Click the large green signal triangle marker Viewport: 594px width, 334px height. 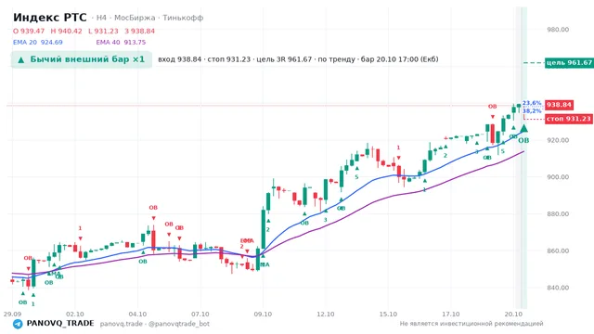(x=523, y=128)
